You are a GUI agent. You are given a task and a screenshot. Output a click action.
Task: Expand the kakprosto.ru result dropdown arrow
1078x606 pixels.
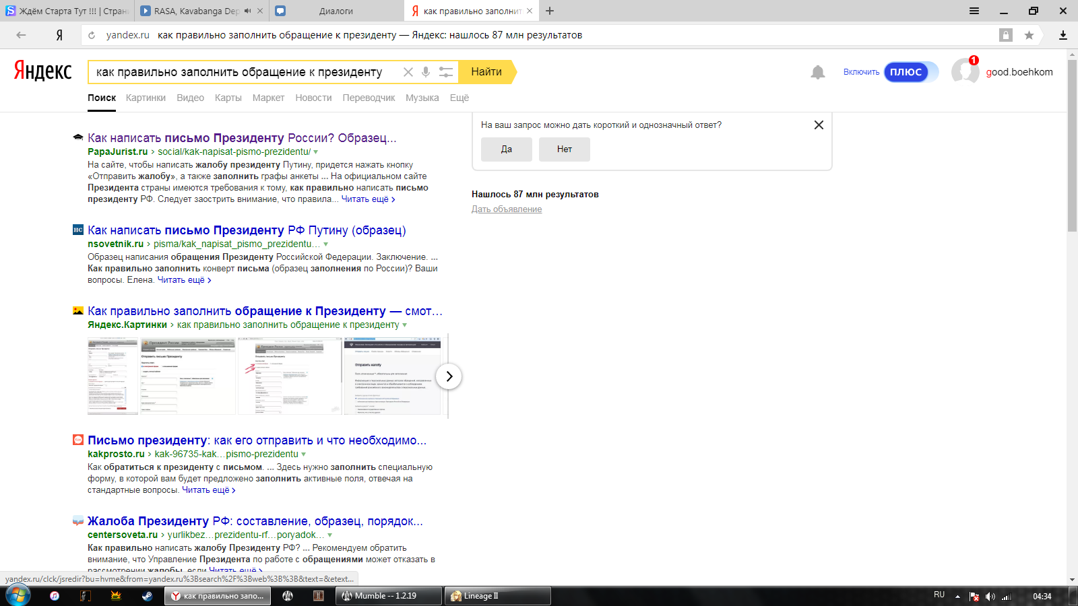pyautogui.click(x=304, y=454)
